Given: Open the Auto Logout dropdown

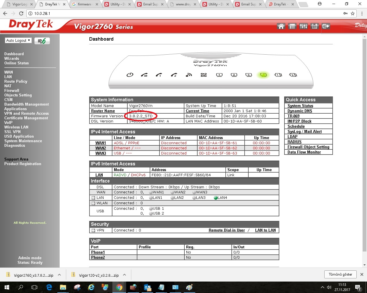Looking at the screenshot, I should (18, 41).
